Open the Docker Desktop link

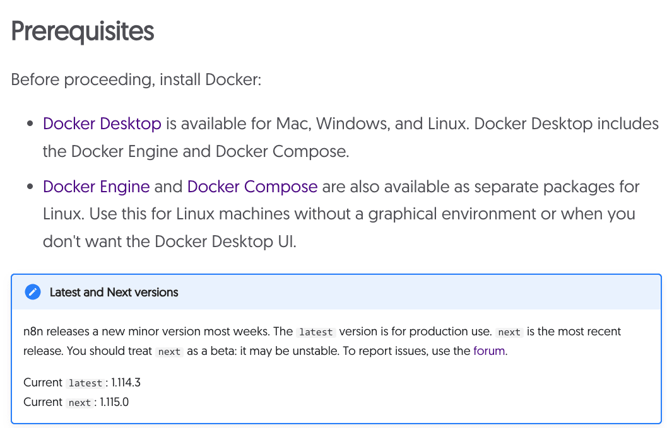click(x=102, y=124)
